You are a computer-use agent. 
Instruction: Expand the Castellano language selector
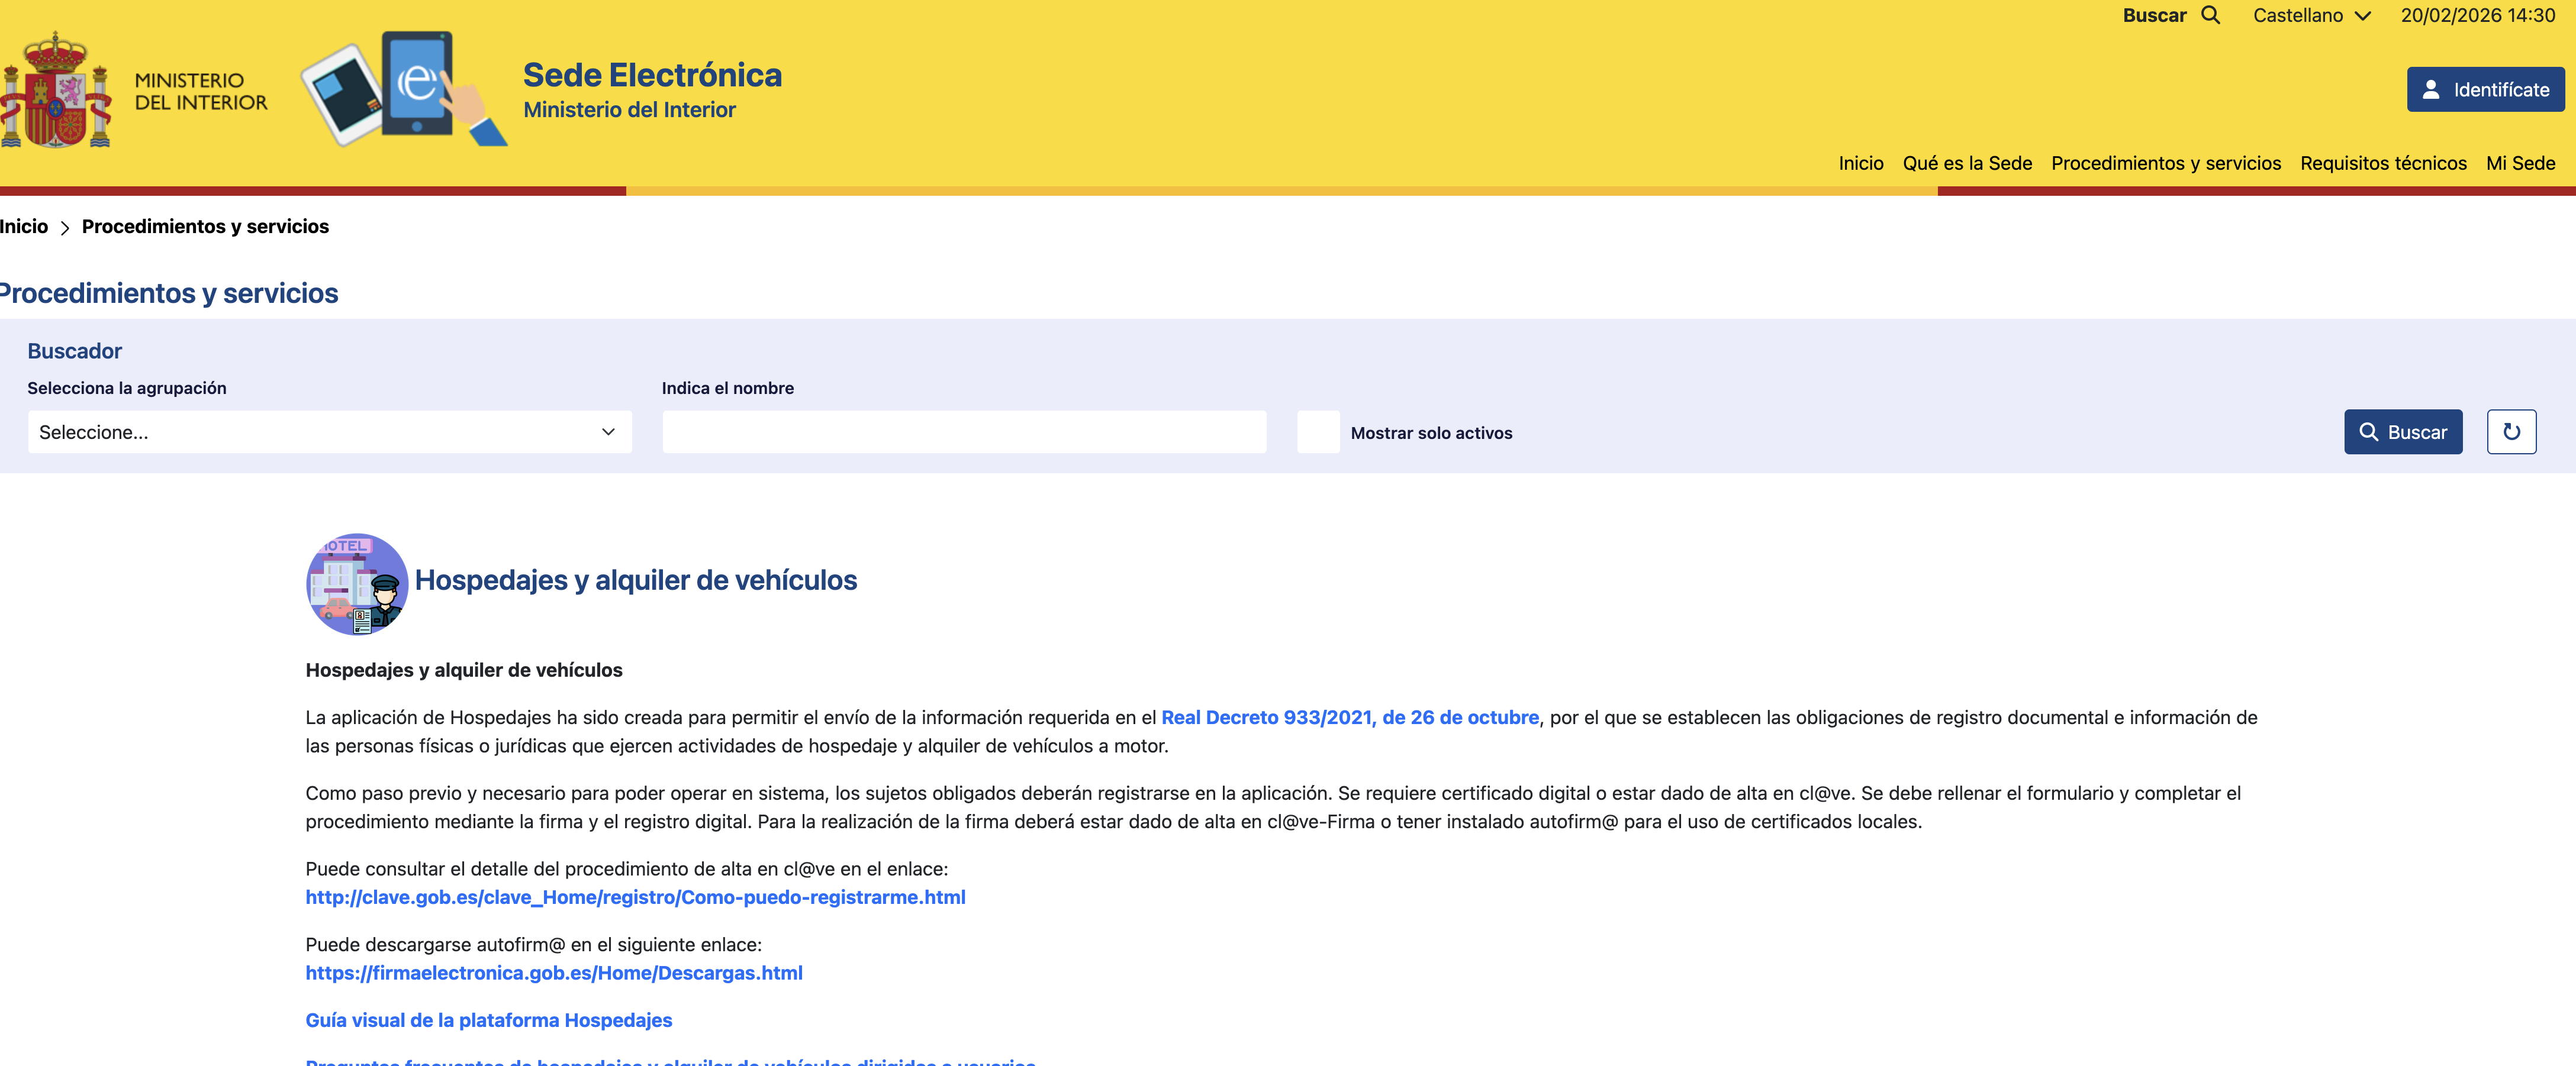pos(2311,15)
